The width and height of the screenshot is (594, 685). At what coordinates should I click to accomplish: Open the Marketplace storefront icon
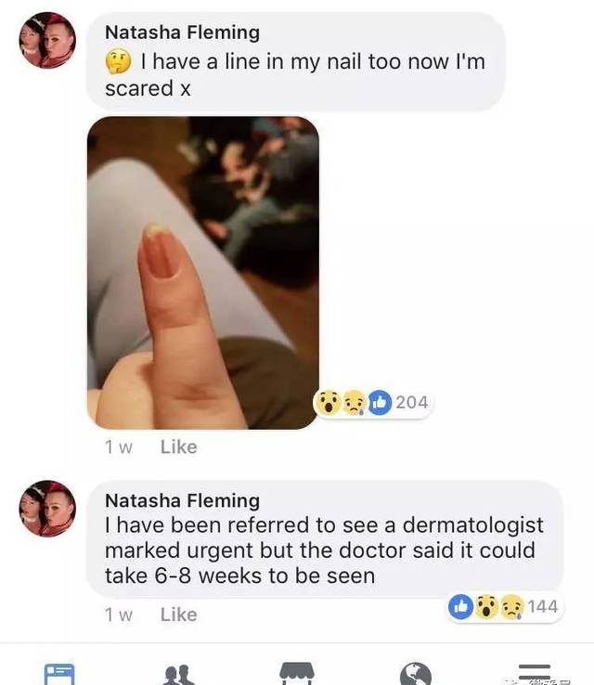coord(297,674)
